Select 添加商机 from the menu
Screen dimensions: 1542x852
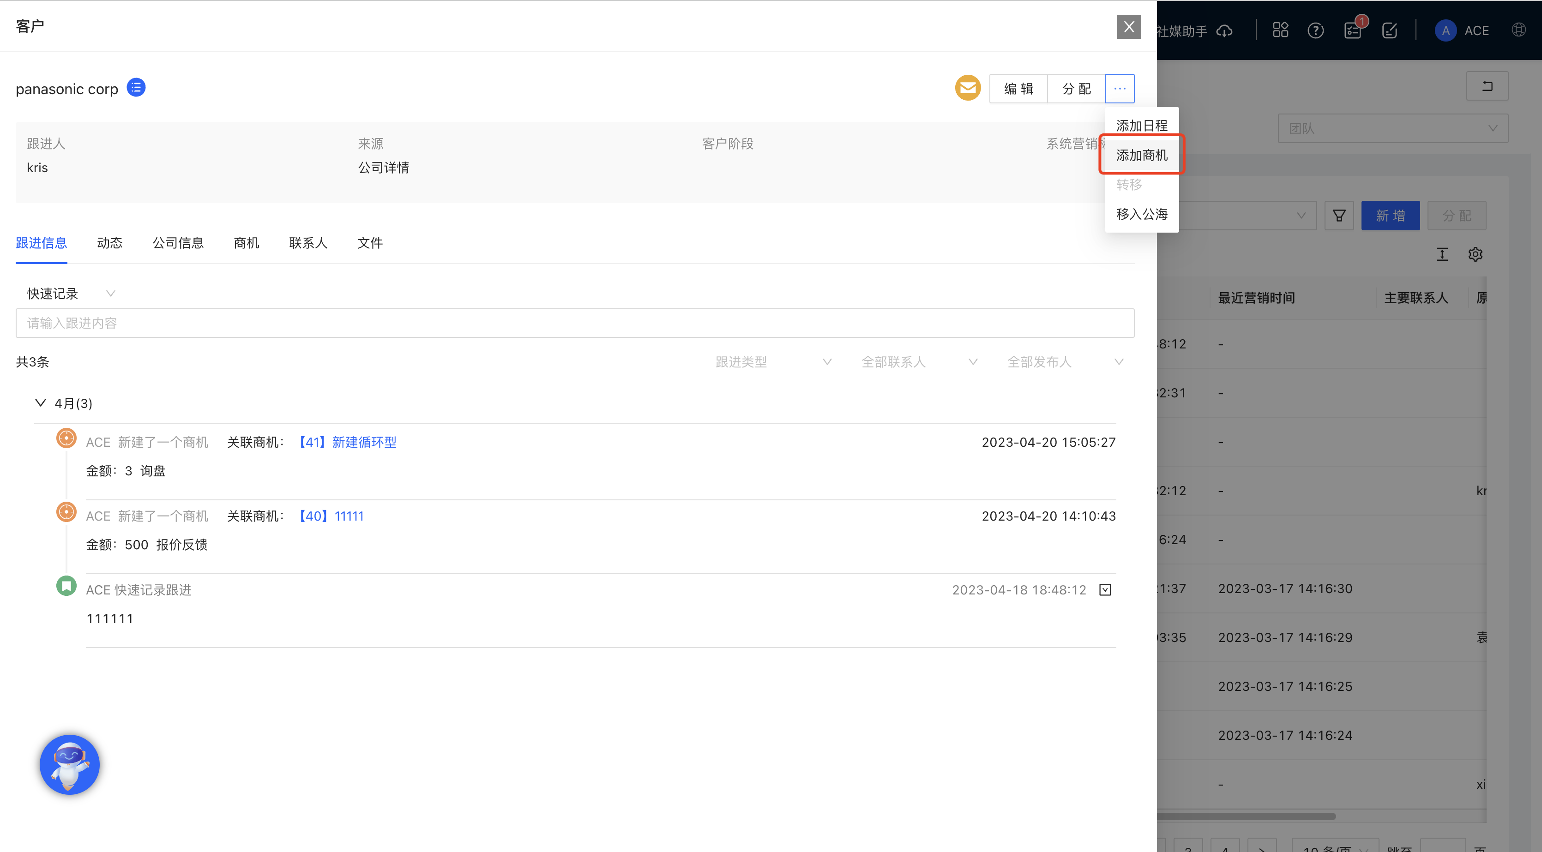click(1142, 155)
